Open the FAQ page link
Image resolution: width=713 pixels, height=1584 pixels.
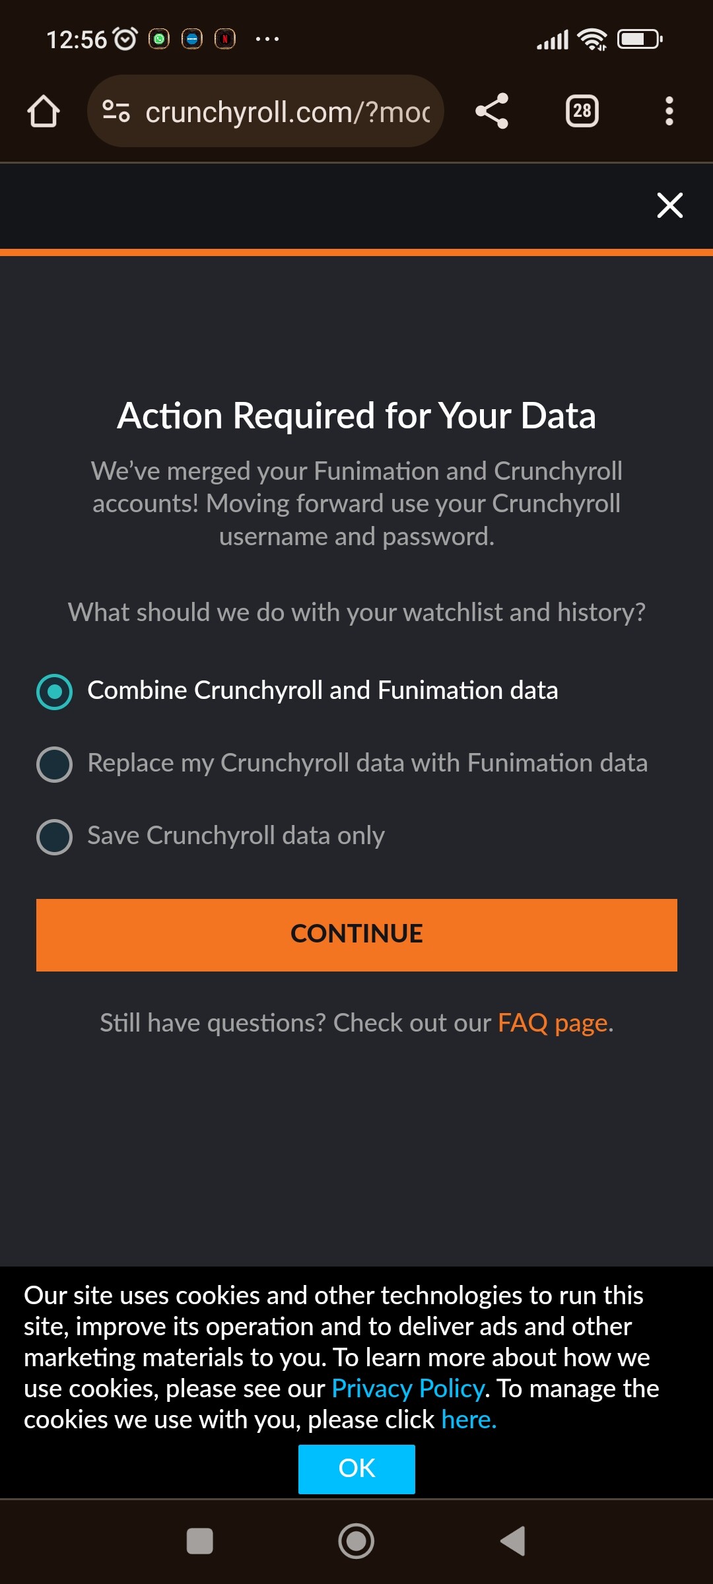point(553,1023)
